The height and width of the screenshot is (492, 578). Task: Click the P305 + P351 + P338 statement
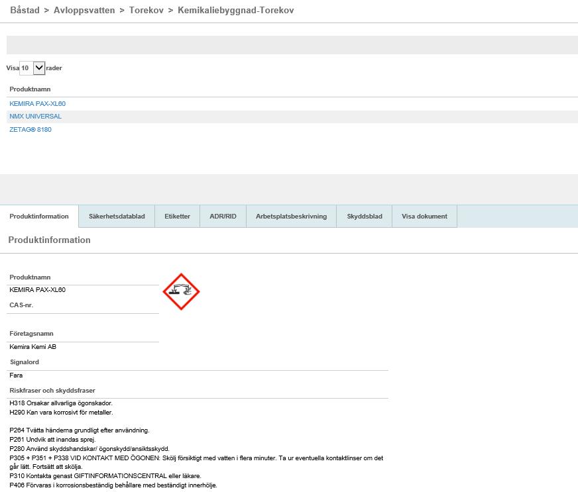tap(196, 463)
